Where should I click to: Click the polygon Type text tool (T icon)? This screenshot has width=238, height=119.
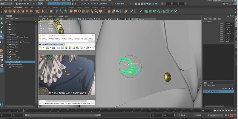pyautogui.click(x=47, y=11)
